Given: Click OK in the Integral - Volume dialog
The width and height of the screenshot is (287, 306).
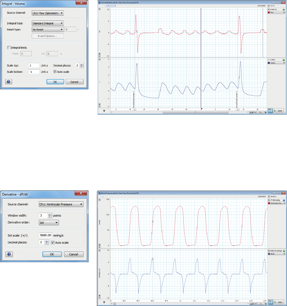Looking at the screenshot, I should pyautogui.click(x=55, y=81).
